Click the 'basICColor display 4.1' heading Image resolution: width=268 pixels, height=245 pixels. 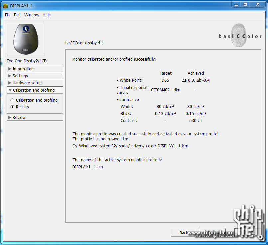(x=84, y=43)
